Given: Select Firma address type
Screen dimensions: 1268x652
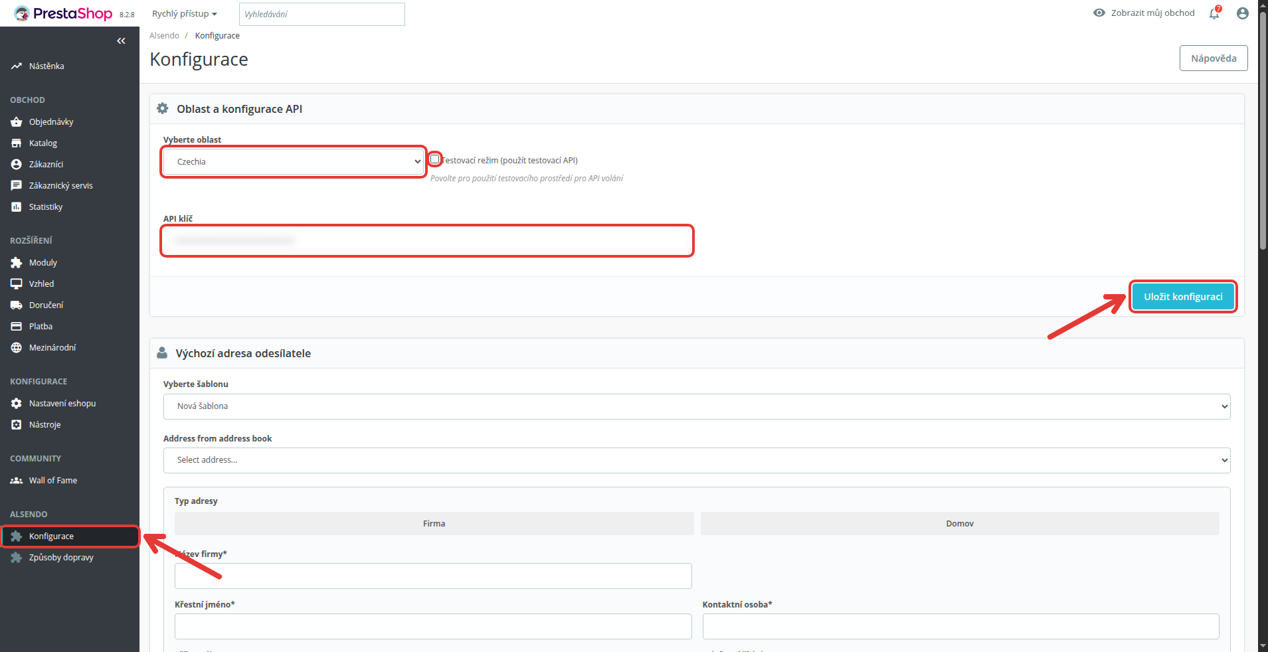Looking at the screenshot, I should [x=434, y=524].
